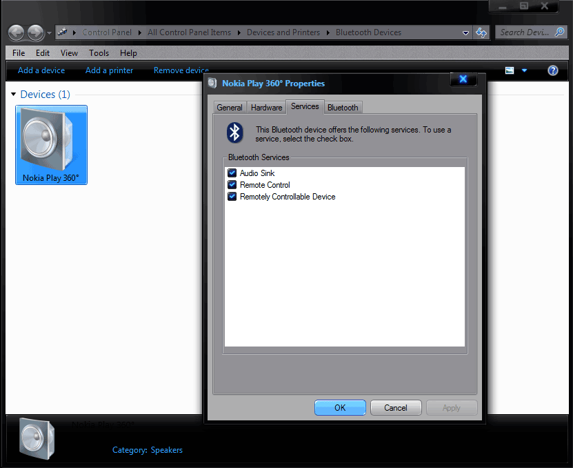Switch to the Bluetooth tab
This screenshot has height=468, width=573.
pos(343,108)
